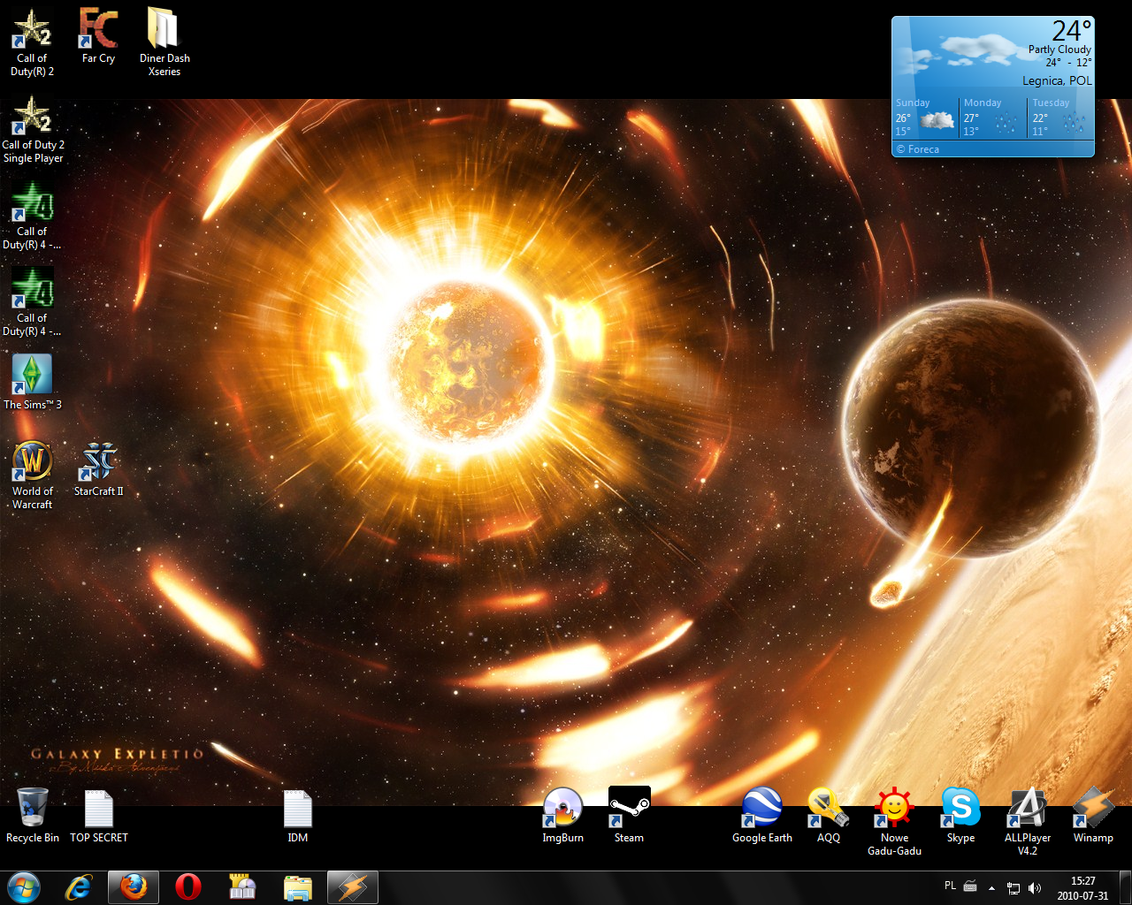Click the Legnica, POL location text
This screenshot has height=905, width=1132.
pos(1057,80)
